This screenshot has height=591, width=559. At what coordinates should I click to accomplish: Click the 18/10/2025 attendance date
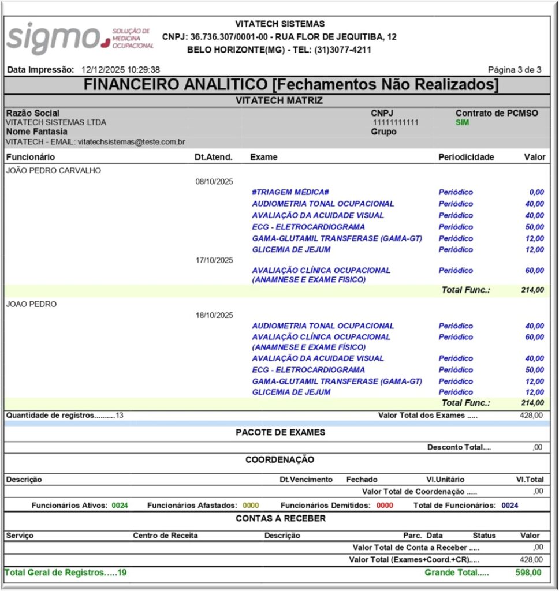point(214,315)
